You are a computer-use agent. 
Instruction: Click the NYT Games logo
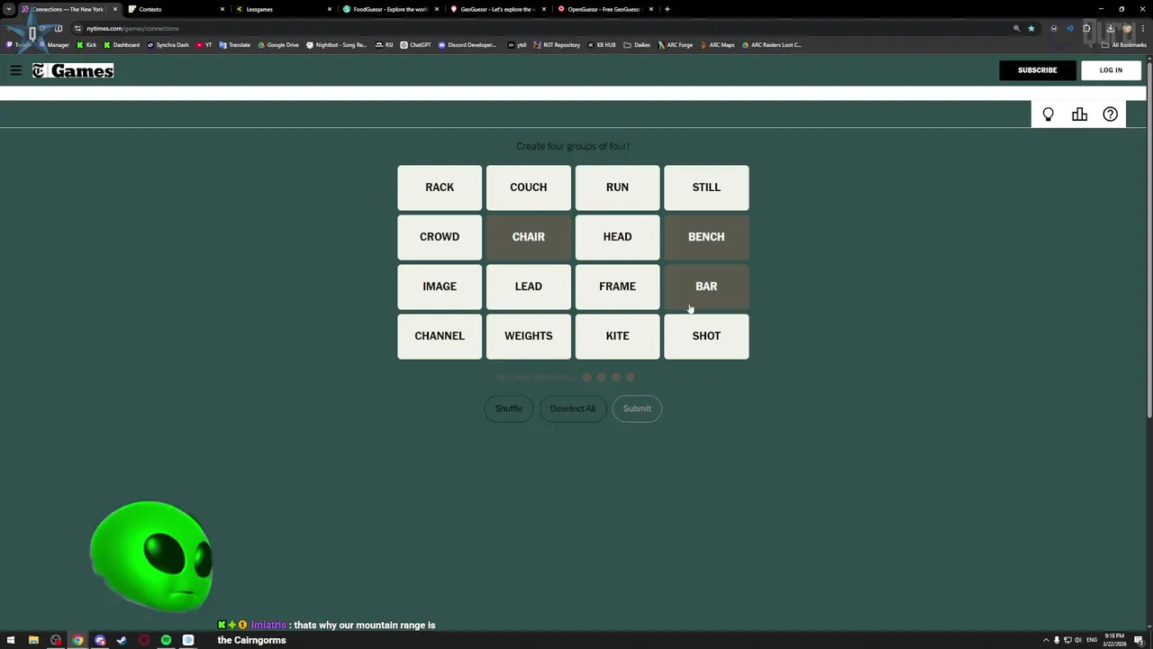[73, 70]
